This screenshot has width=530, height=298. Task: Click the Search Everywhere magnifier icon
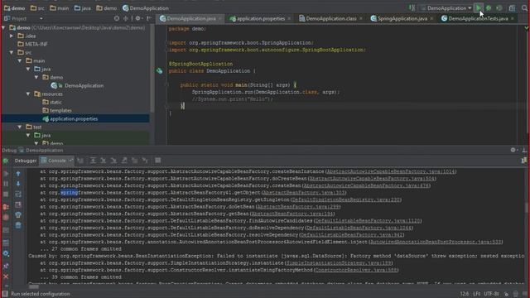click(524, 8)
